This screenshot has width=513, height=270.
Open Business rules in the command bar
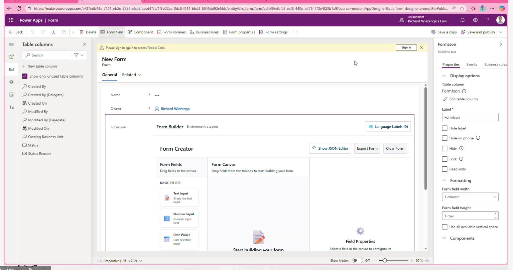click(x=204, y=32)
